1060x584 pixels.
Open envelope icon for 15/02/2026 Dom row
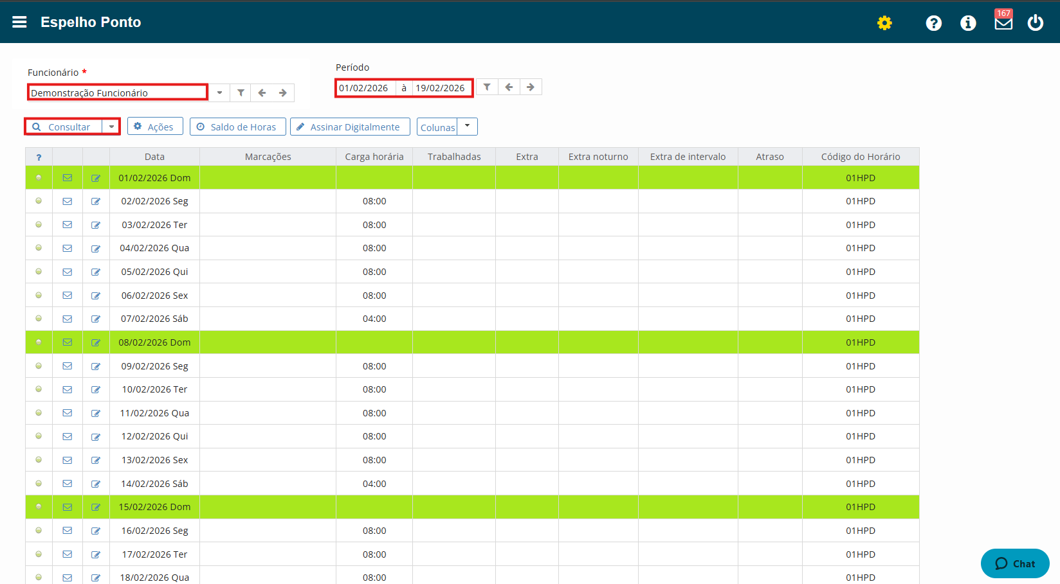tap(68, 507)
